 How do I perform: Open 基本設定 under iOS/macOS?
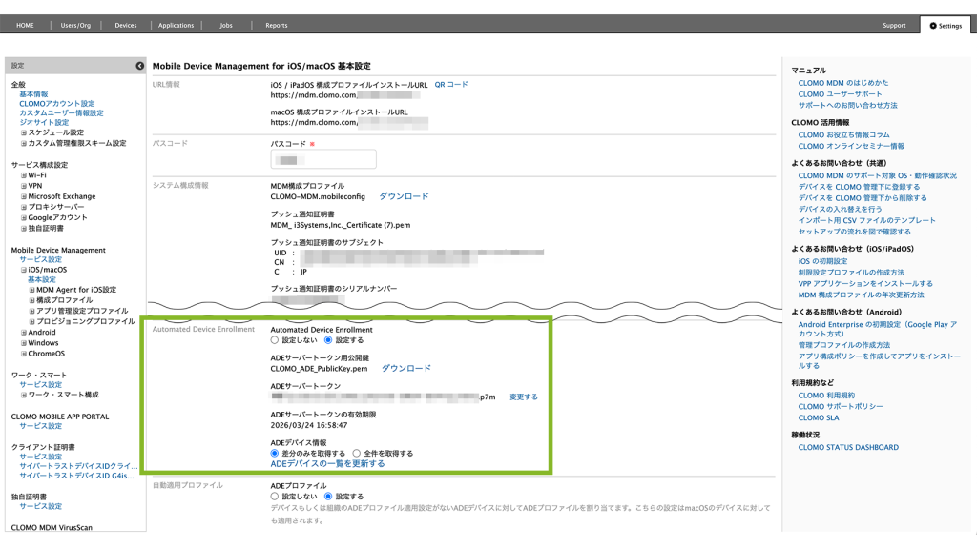(x=42, y=280)
